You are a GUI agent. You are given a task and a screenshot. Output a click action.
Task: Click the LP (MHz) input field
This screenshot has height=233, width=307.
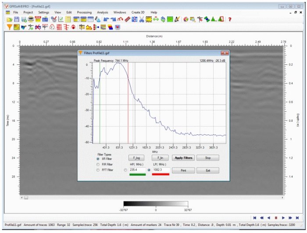click(161, 169)
